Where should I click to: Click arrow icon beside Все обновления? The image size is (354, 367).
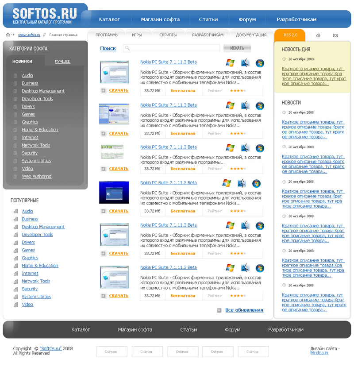click(x=219, y=310)
